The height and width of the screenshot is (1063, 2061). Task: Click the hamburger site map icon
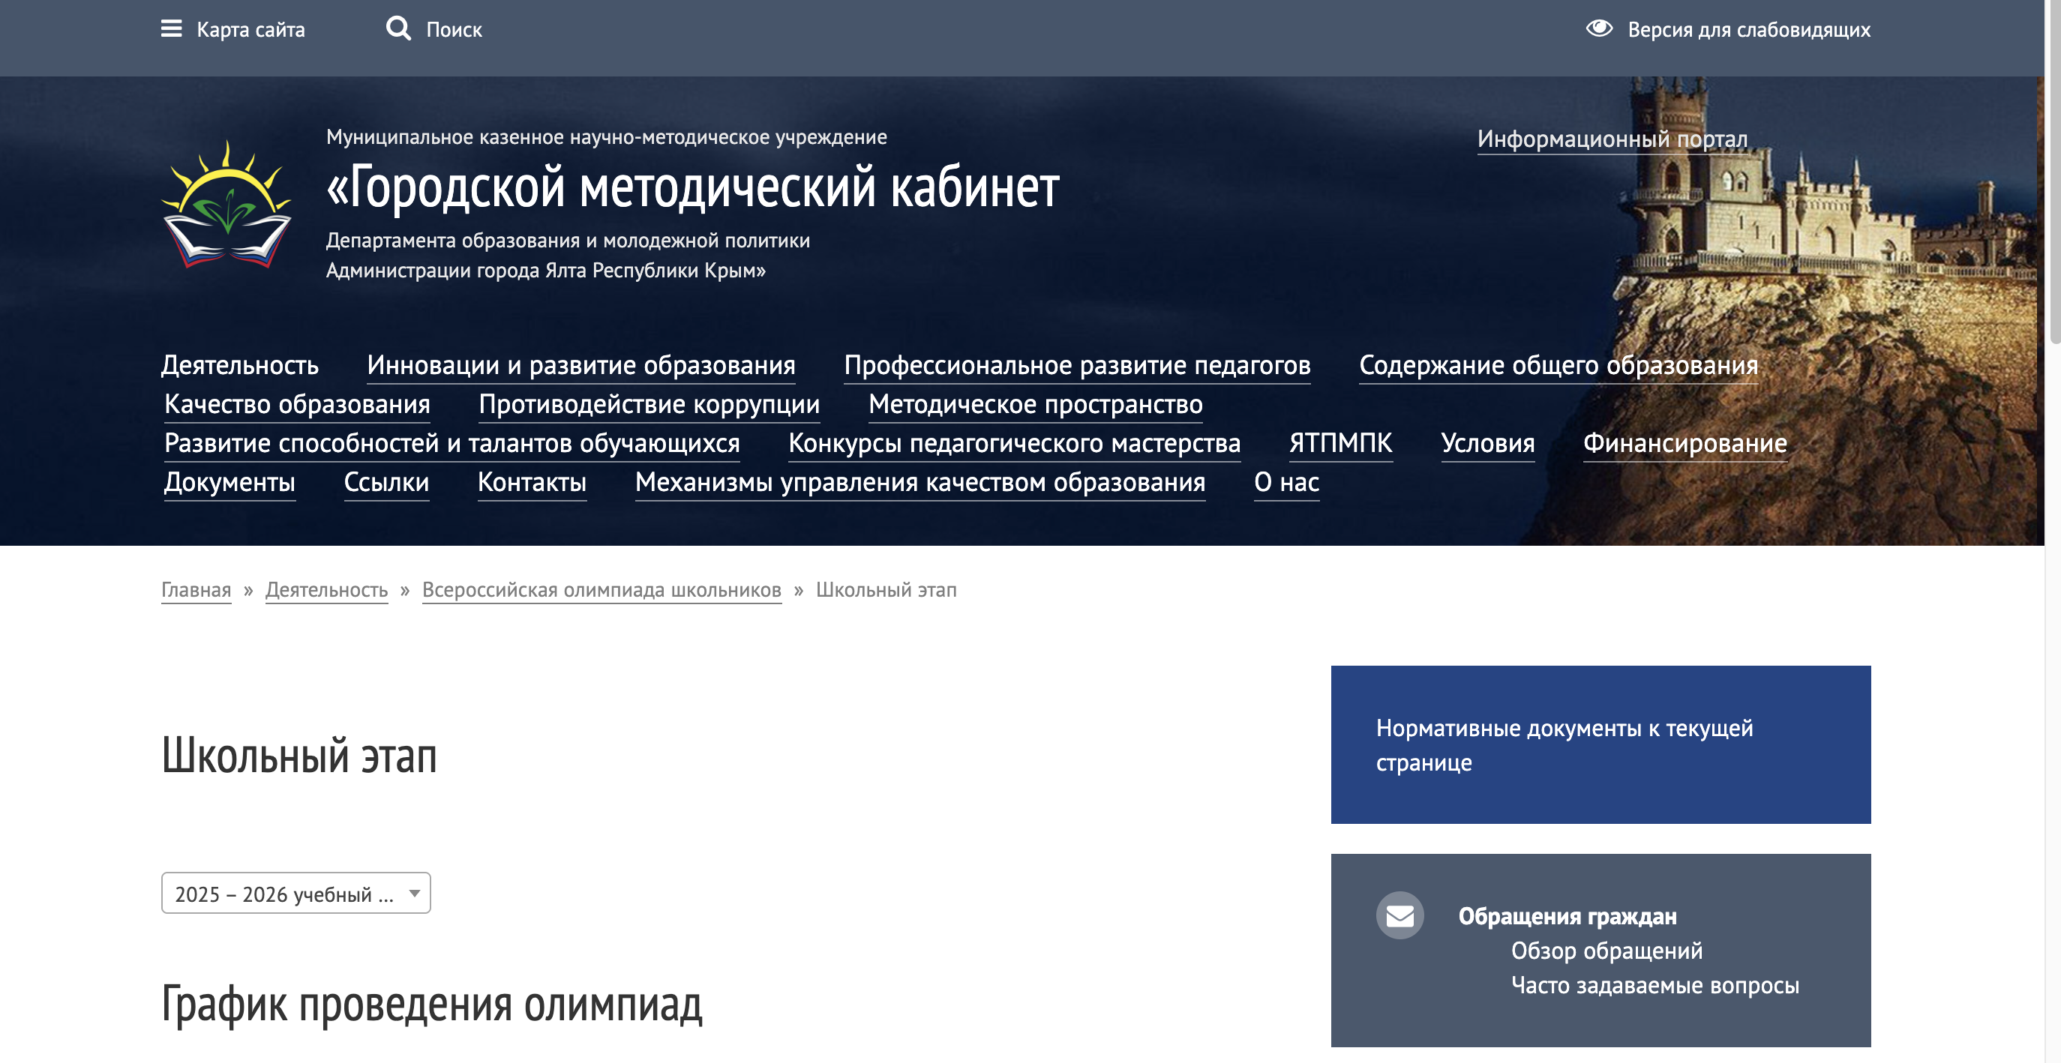click(171, 29)
